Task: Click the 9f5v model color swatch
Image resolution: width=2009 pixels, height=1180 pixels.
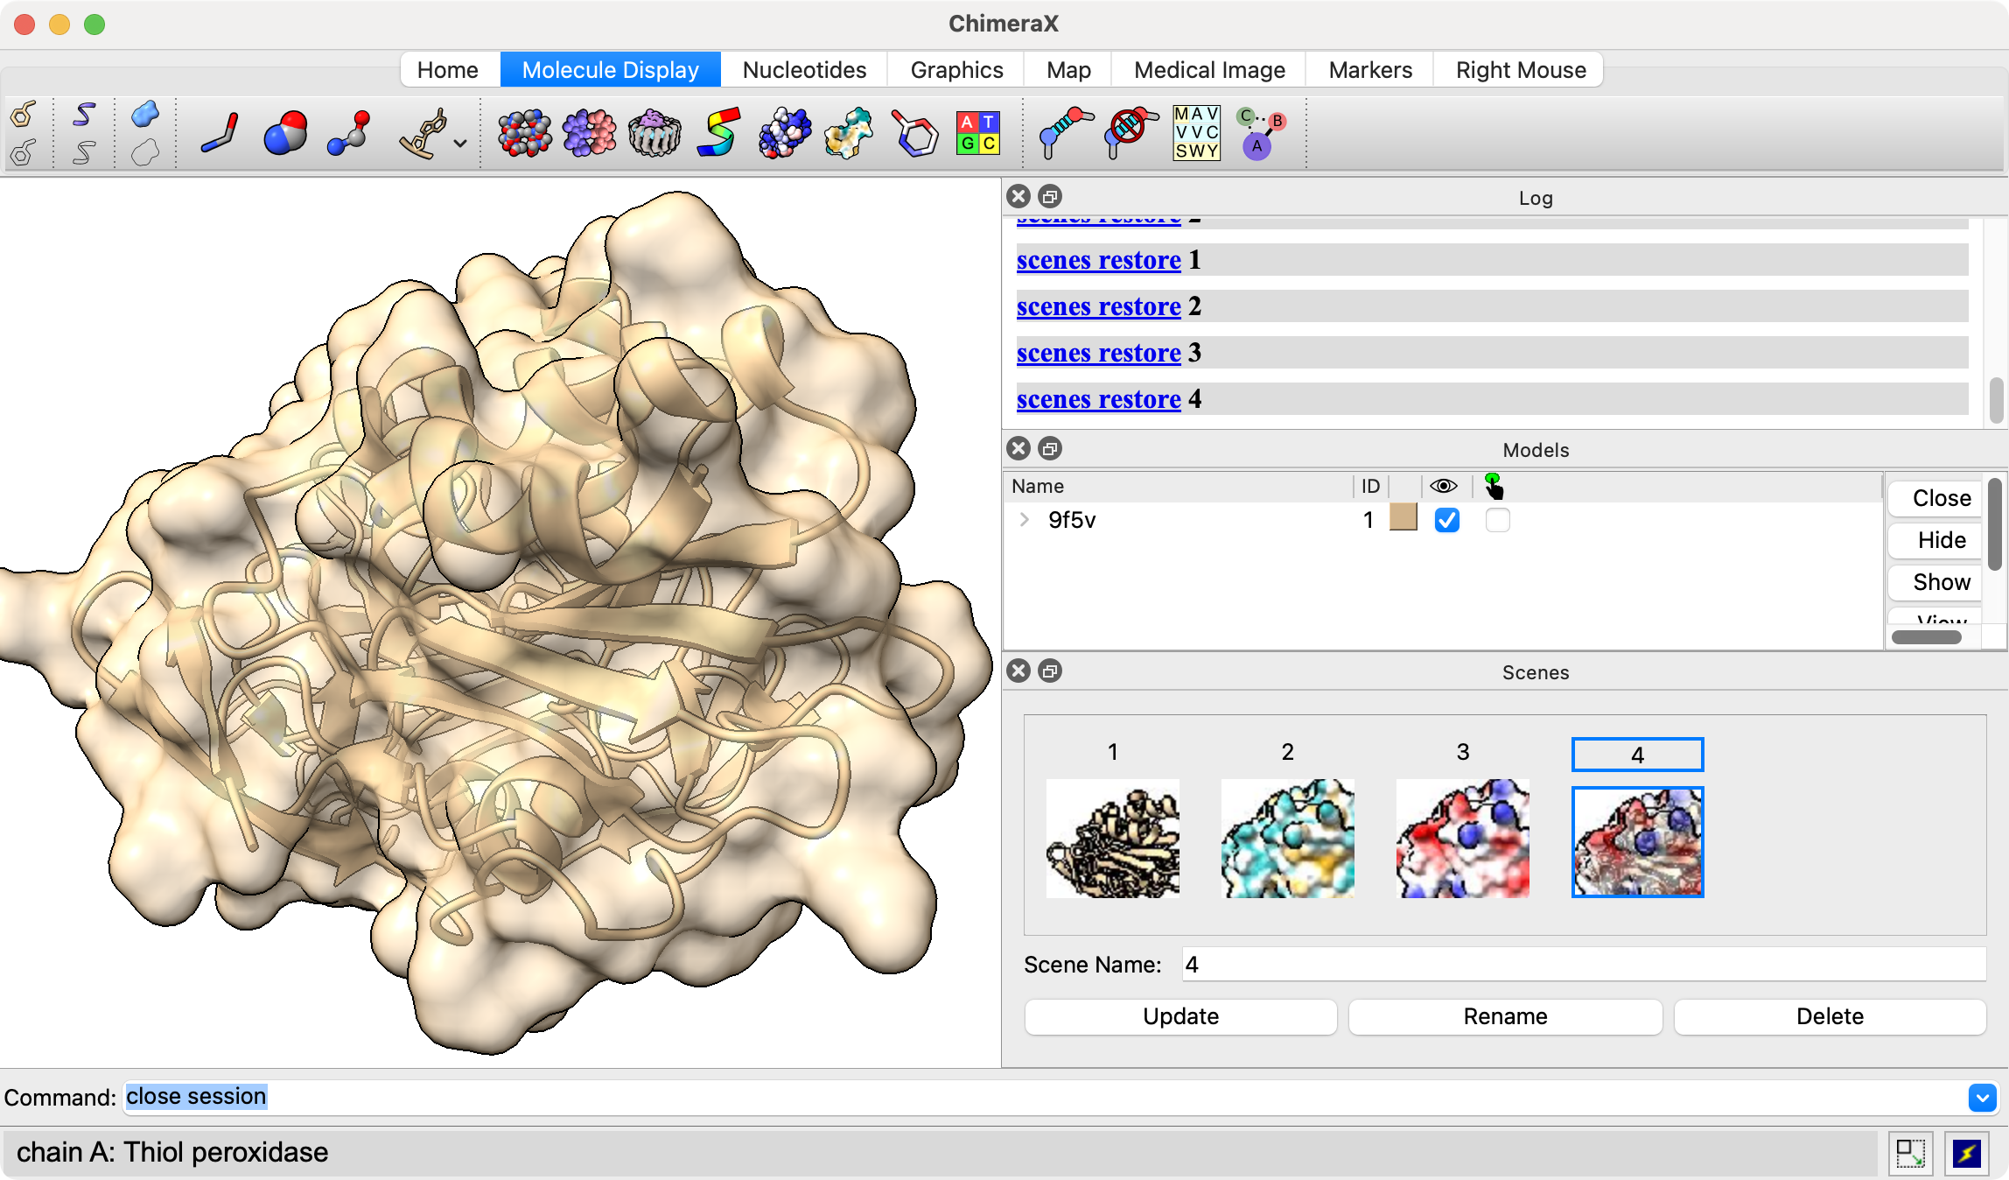Action: coord(1403,518)
